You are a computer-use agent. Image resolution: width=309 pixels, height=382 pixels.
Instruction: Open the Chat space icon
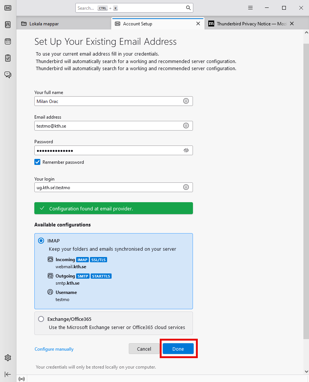pyautogui.click(x=8, y=75)
